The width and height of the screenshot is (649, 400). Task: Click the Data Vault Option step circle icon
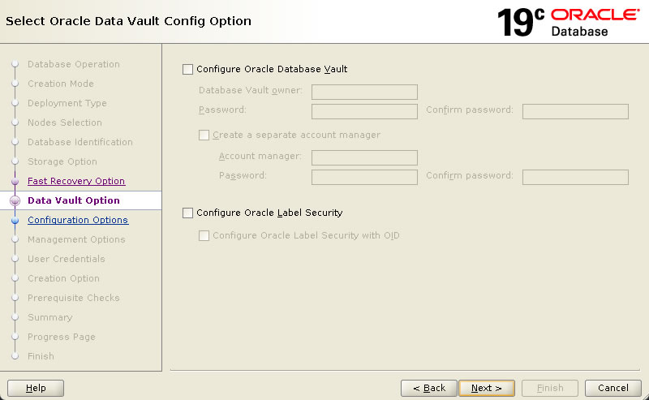point(15,201)
